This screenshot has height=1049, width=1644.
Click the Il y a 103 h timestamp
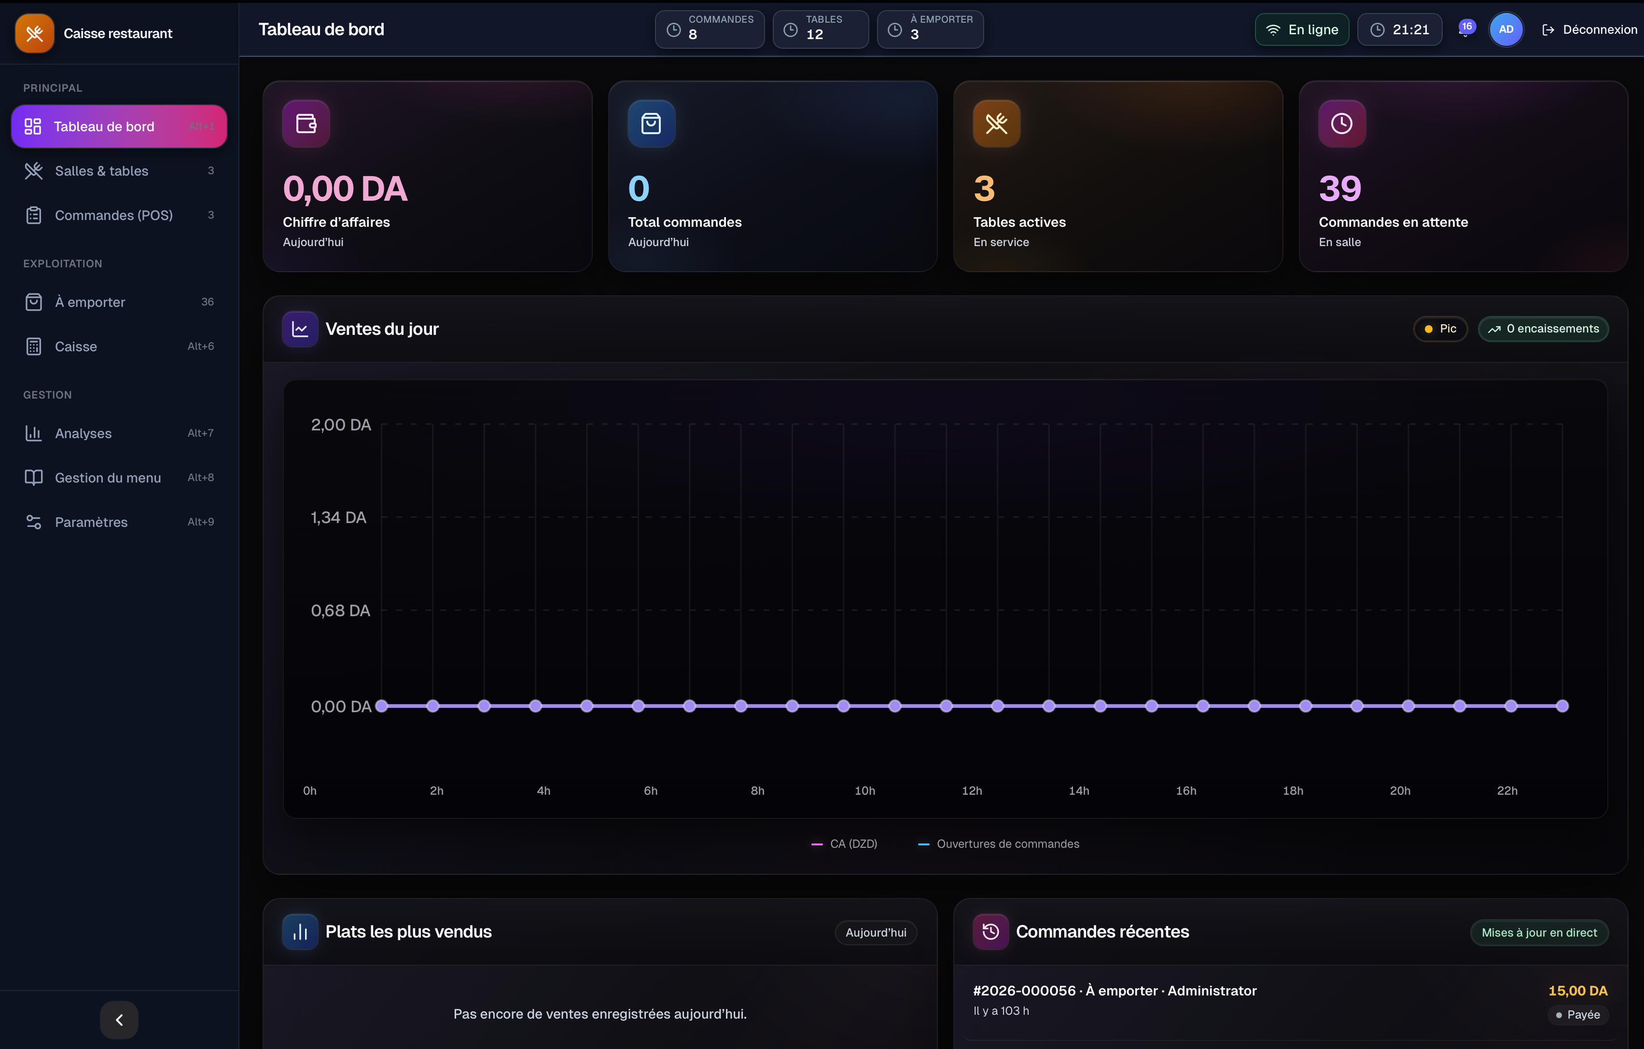coord(1001,1011)
